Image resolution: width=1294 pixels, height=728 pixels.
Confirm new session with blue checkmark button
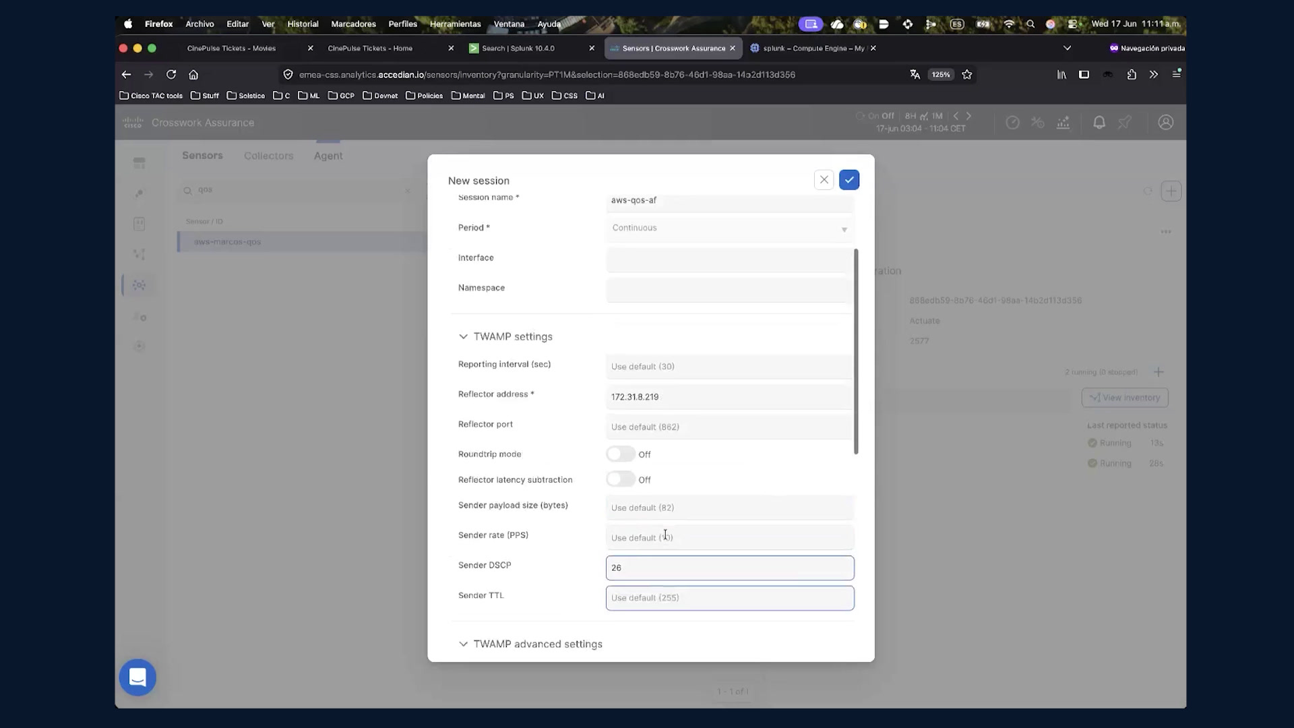849,180
